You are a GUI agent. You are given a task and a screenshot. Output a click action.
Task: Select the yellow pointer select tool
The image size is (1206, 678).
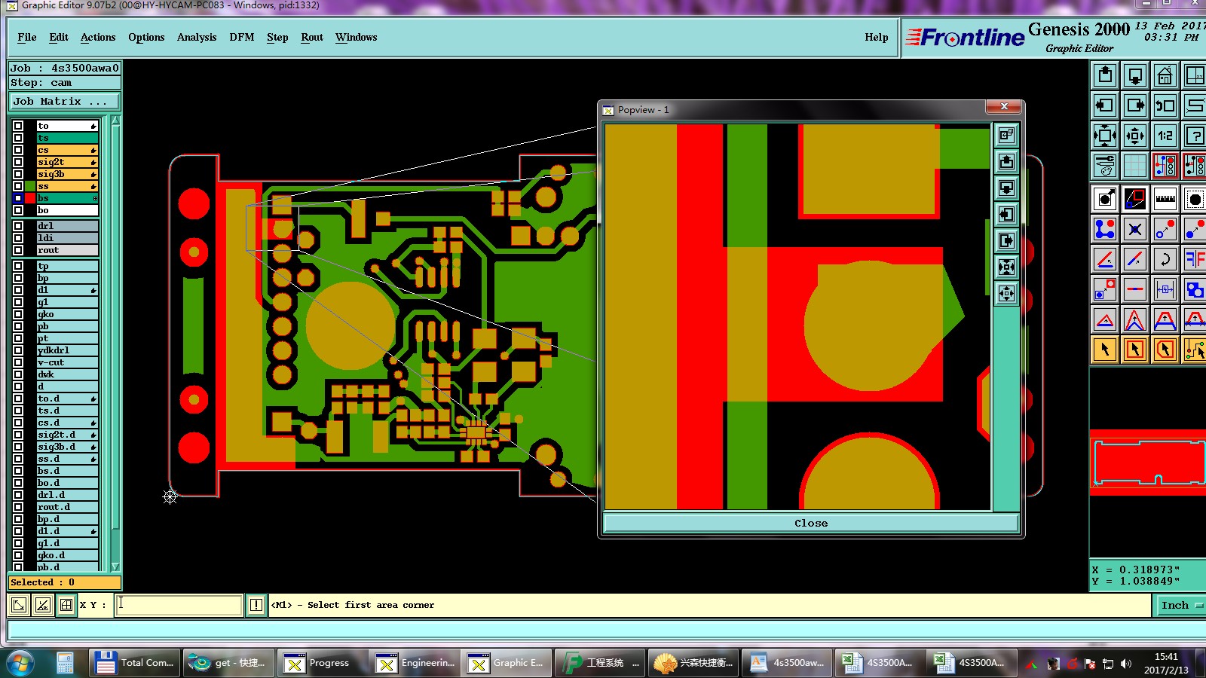click(1105, 350)
